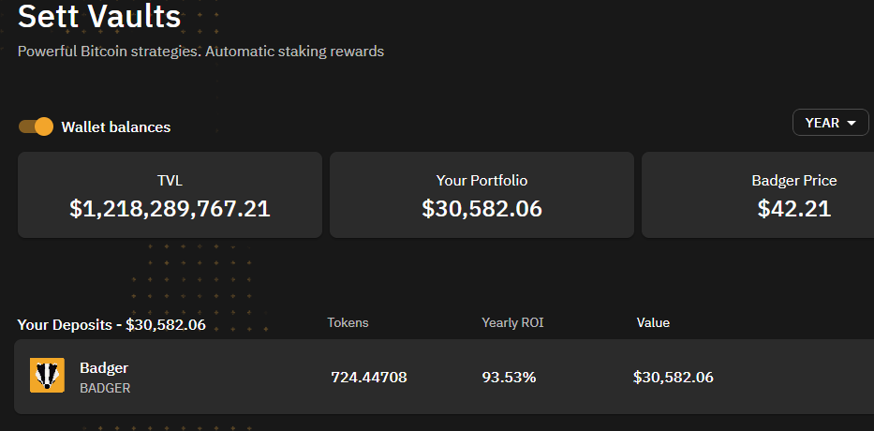Click the Badger Price card
This screenshot has width=874, height=431.
click(758, 195)
